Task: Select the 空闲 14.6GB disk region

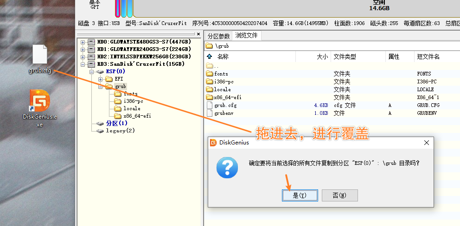Action: click(x=297, y=8)
